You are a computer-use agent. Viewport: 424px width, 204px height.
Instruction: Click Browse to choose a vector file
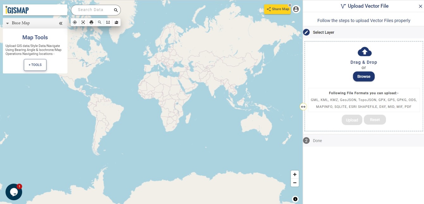coord(364,76)
